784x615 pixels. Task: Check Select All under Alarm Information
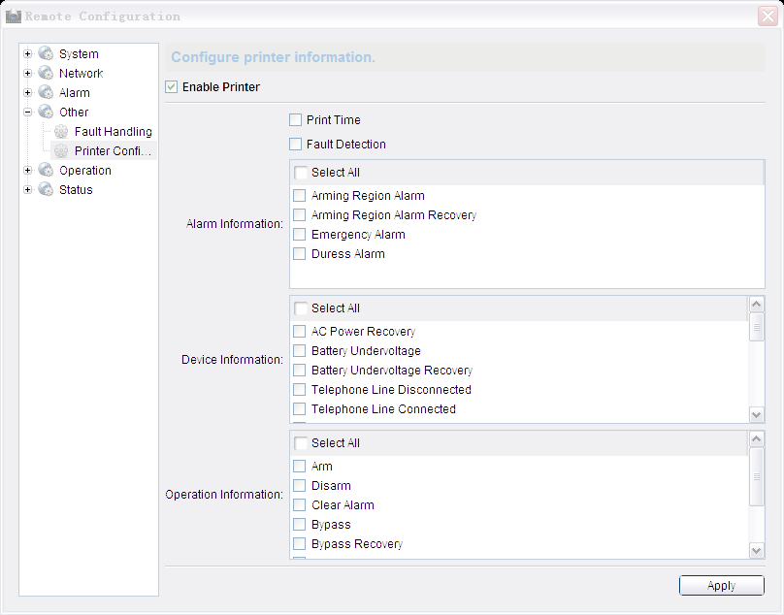point(301,173)
